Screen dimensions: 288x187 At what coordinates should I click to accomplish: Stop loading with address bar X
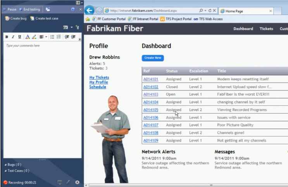coord(214,10)
